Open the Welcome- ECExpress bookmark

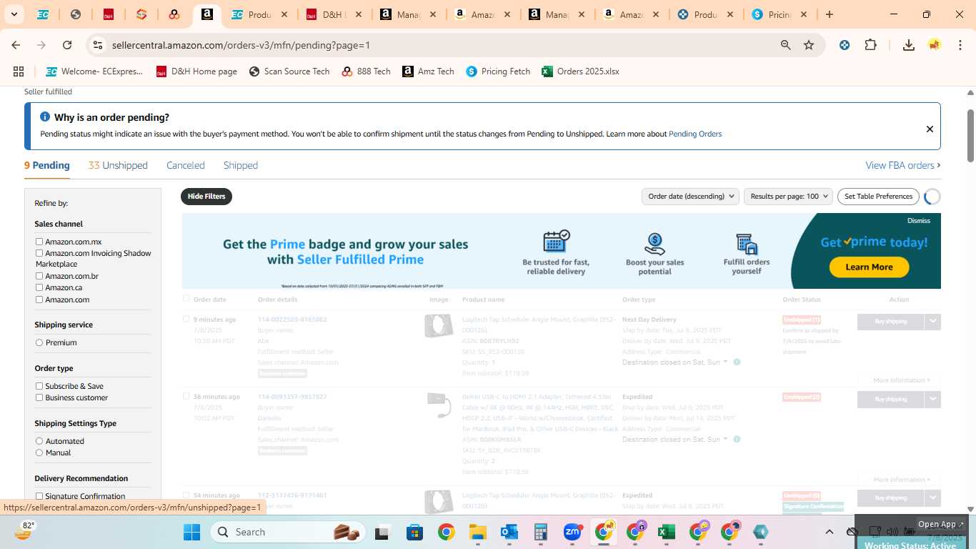tap(94, 71)
